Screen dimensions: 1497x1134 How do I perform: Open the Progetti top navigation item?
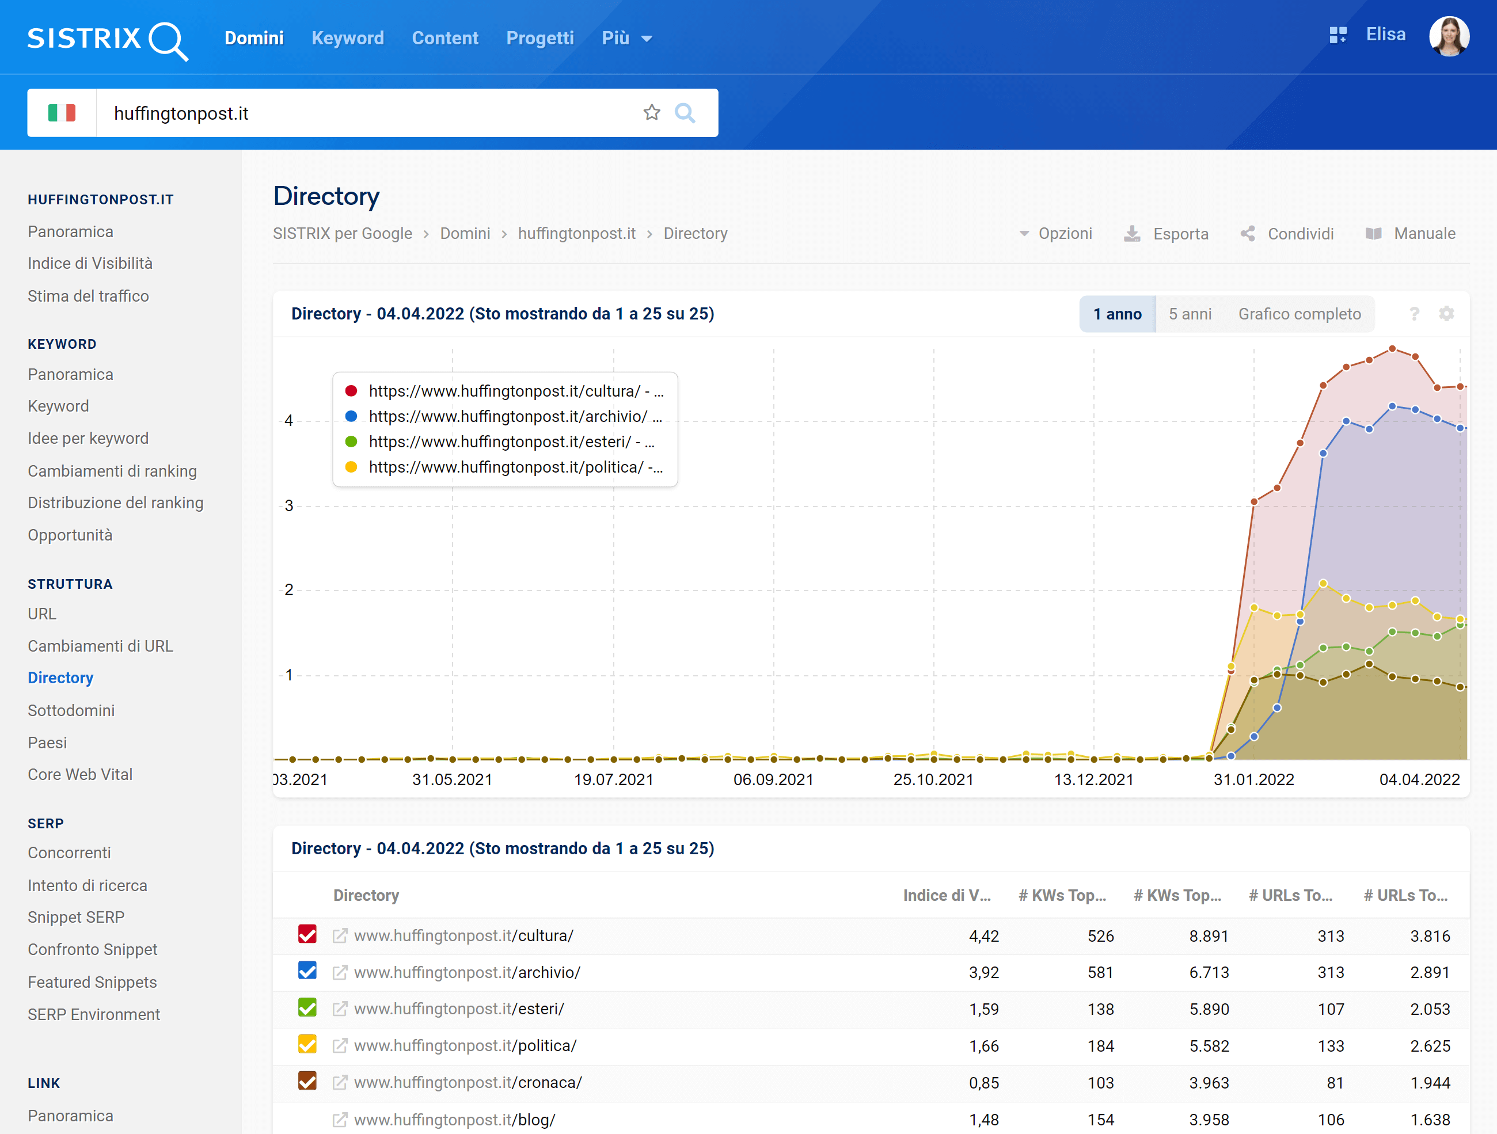[x=540, y=39]
